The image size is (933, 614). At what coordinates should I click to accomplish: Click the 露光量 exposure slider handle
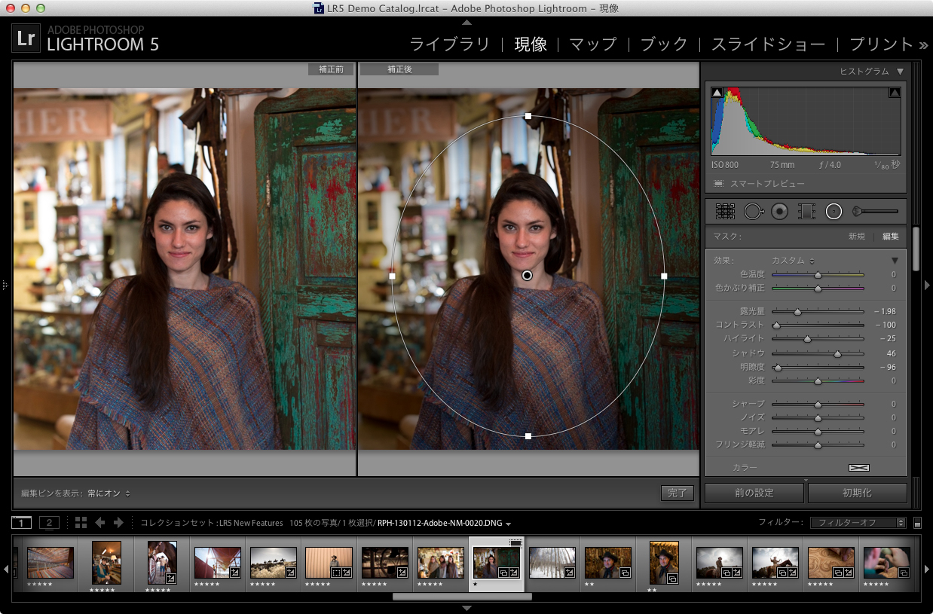(x=797, y=311)
